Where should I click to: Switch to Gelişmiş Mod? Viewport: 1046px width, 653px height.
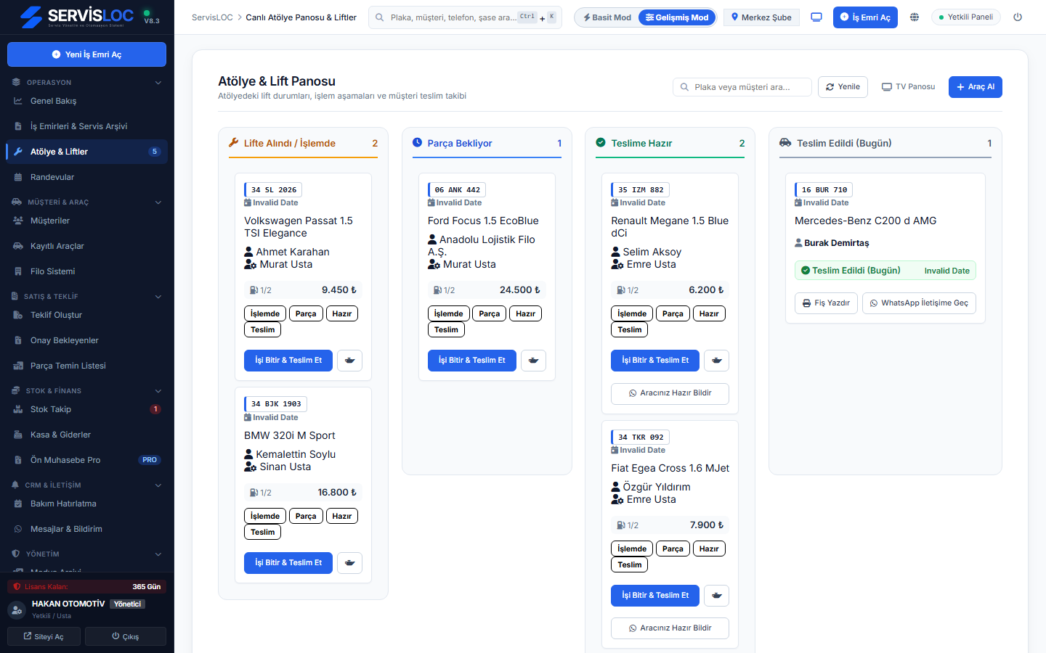677,17
